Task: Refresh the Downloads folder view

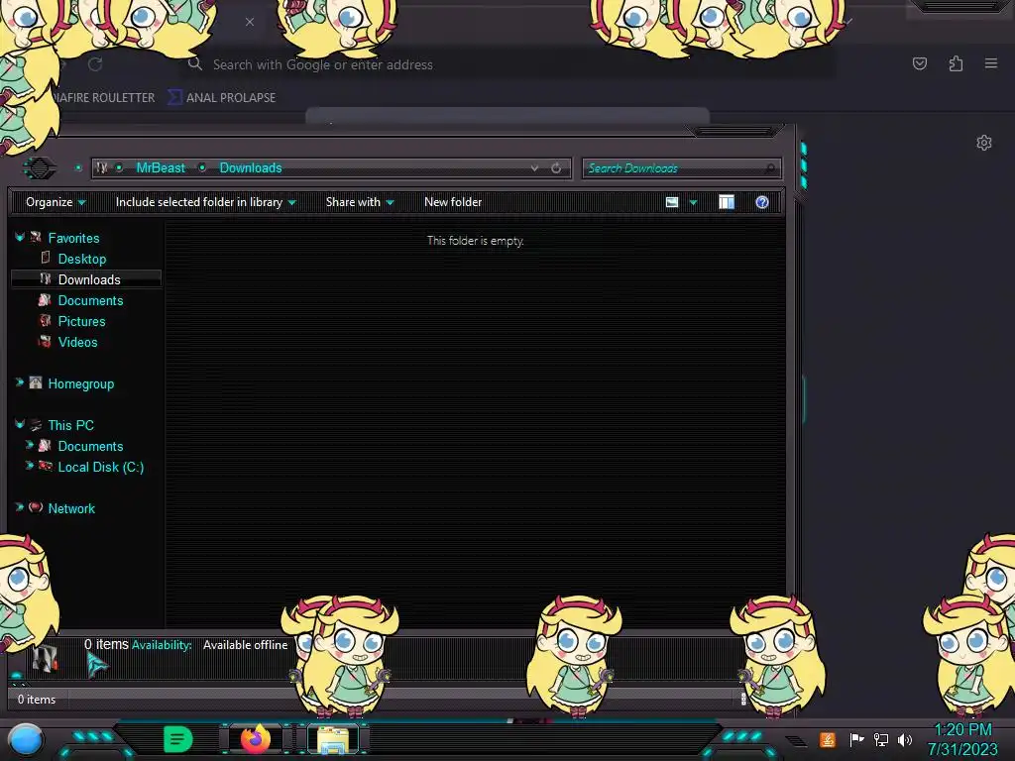Action: (556, 168)
